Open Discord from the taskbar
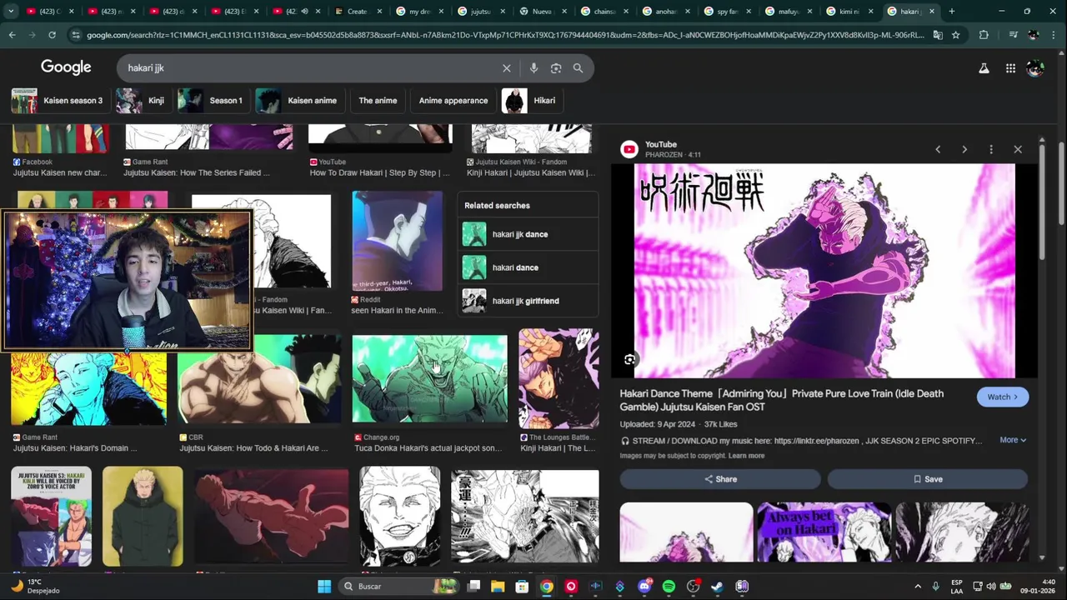Screen dimensions: 1067x600 pos(644,587)
